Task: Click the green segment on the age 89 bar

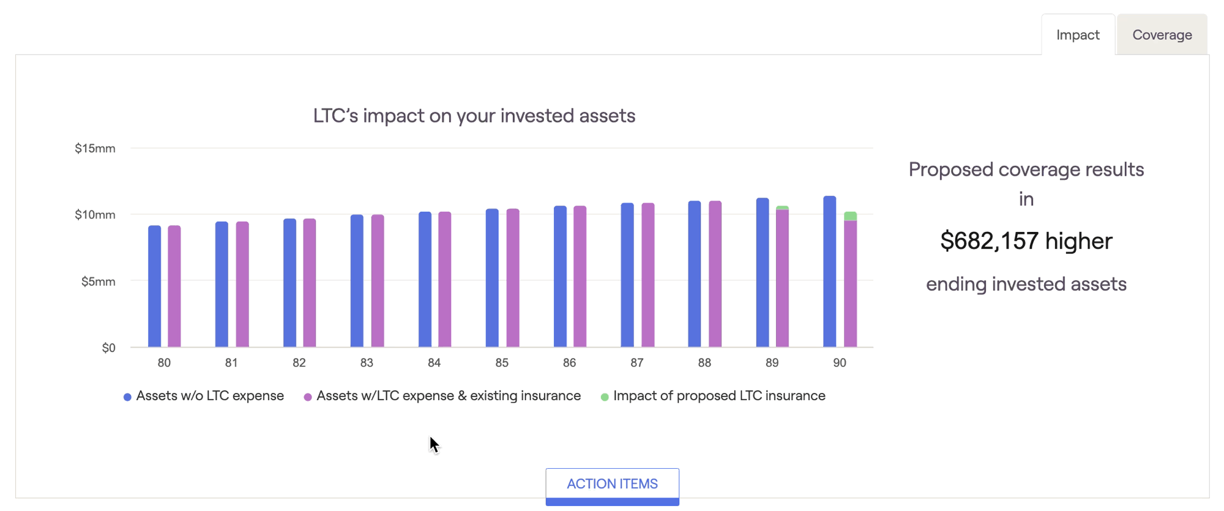Action: click(782, 208)
